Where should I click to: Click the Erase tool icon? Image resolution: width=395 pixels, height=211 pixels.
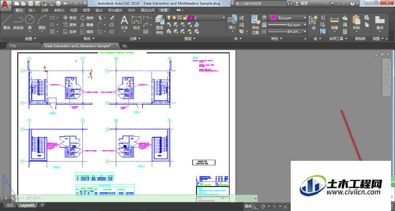[112, 18]
